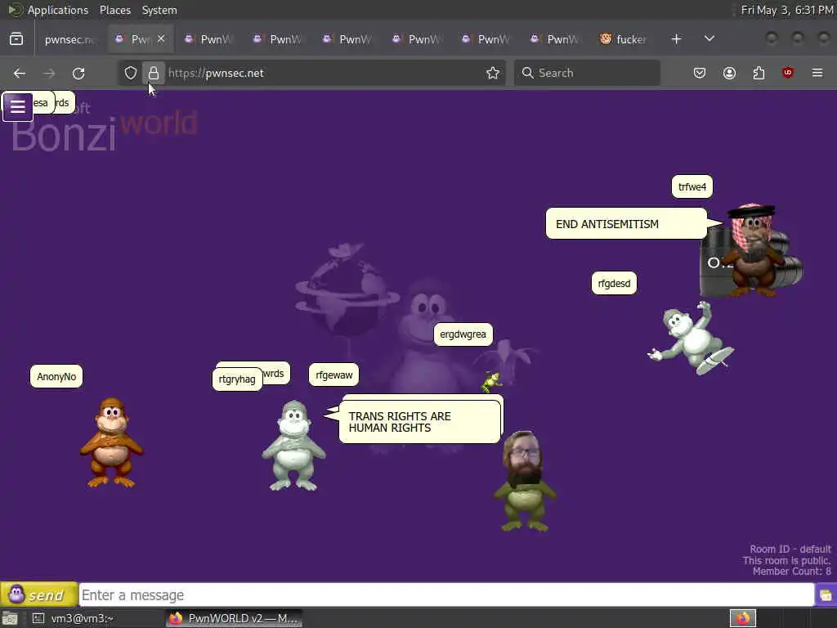Viewport: 837px width, 628px height.
Task: Expand the list all tabs chevron
Action: point(709,39)
